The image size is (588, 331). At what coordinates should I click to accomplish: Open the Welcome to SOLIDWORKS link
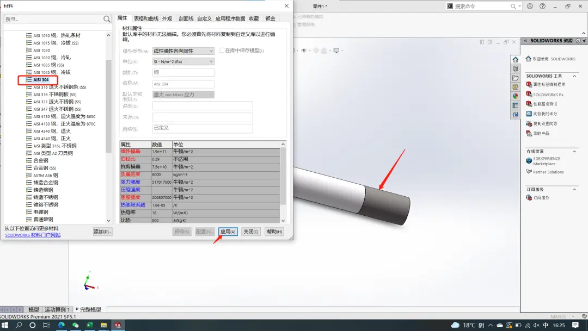(554, 59)
